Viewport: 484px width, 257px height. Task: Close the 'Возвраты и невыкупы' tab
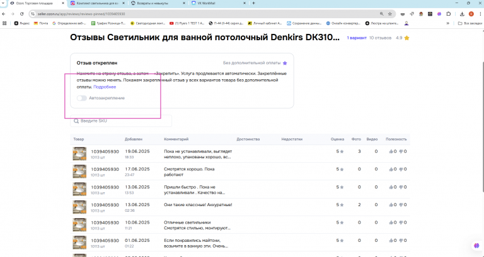pyautogui.click(x=184, y=3)
